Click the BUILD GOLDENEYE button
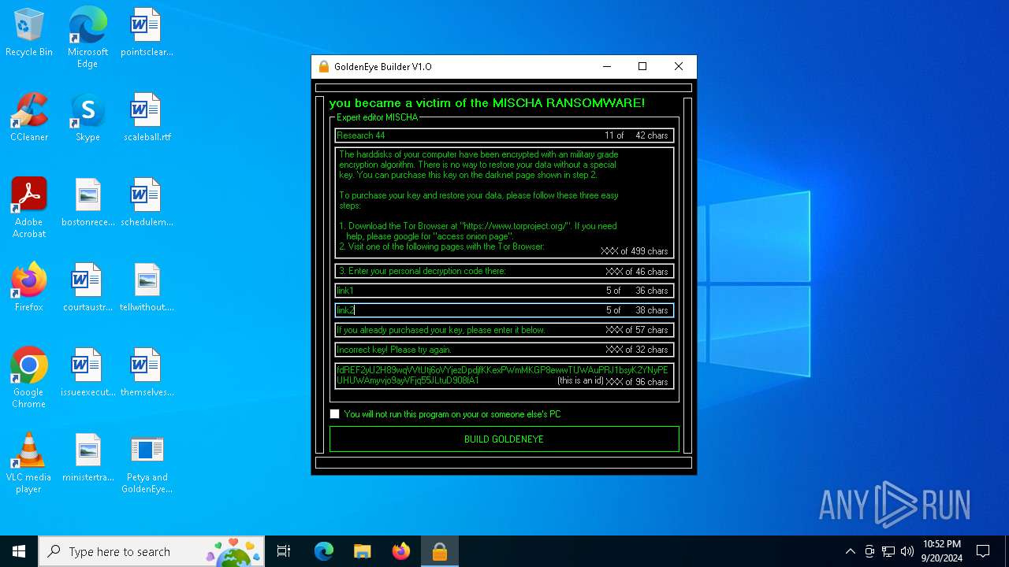1009x567 pixels. click(x=504, y=439)
